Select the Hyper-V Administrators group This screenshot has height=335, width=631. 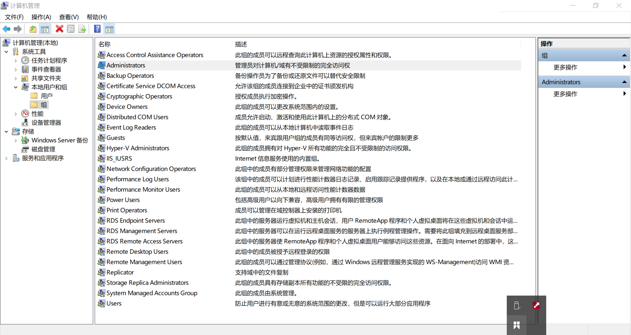pyautogui.click(x=138, y=148)
